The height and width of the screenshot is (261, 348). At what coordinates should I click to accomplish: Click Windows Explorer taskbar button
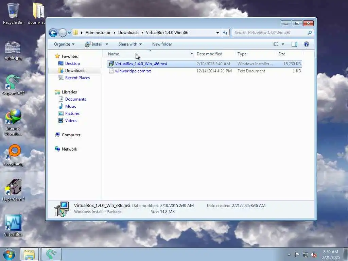30,254
